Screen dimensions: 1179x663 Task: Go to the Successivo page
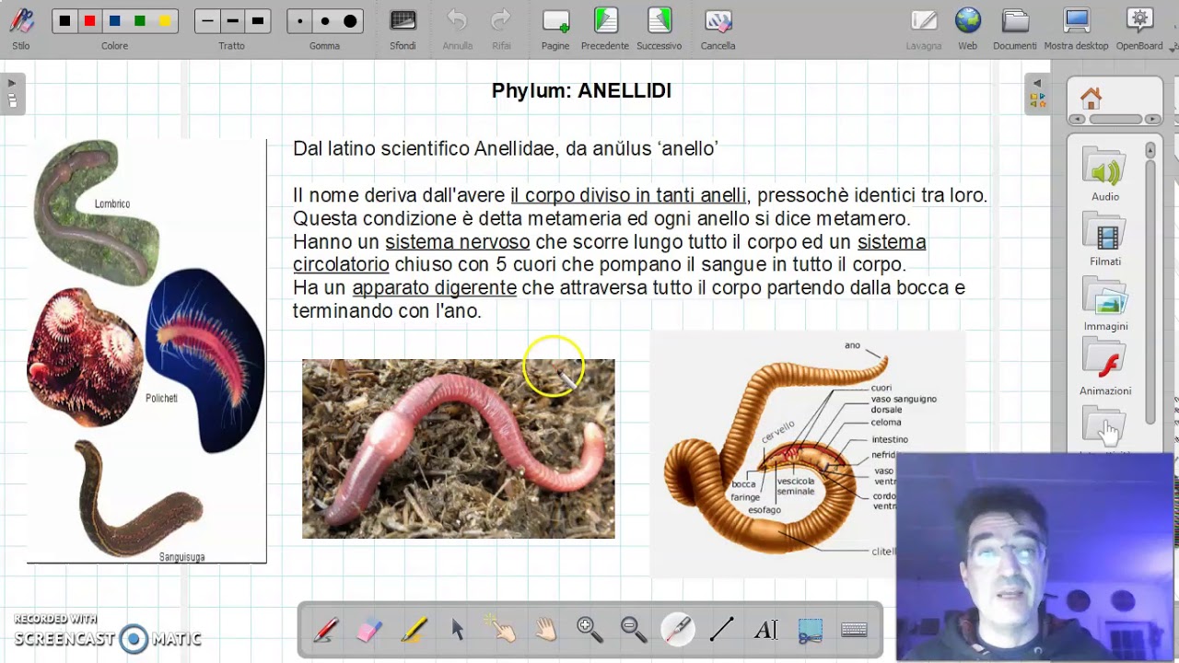tap(660, 29)
